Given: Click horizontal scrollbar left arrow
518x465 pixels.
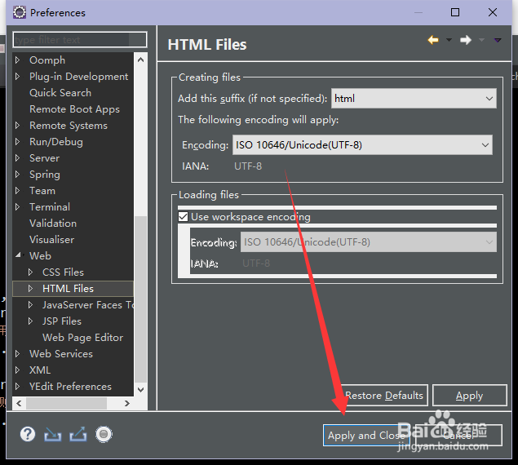Looking at the screenshot, I should coord(19,403).
